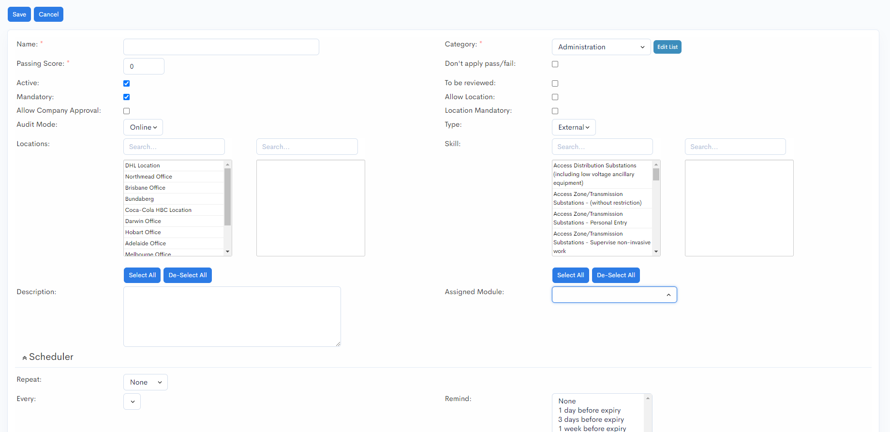Click the Save button

(x=19, y=15)
